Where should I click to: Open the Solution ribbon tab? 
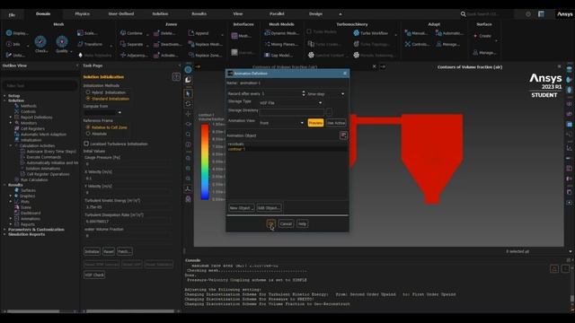click(x=160, y=14)
